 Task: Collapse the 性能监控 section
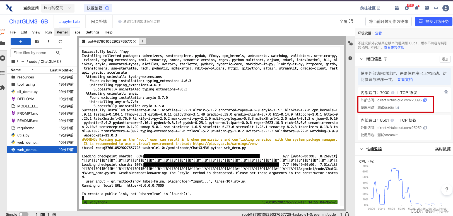[x=361, y=149]
